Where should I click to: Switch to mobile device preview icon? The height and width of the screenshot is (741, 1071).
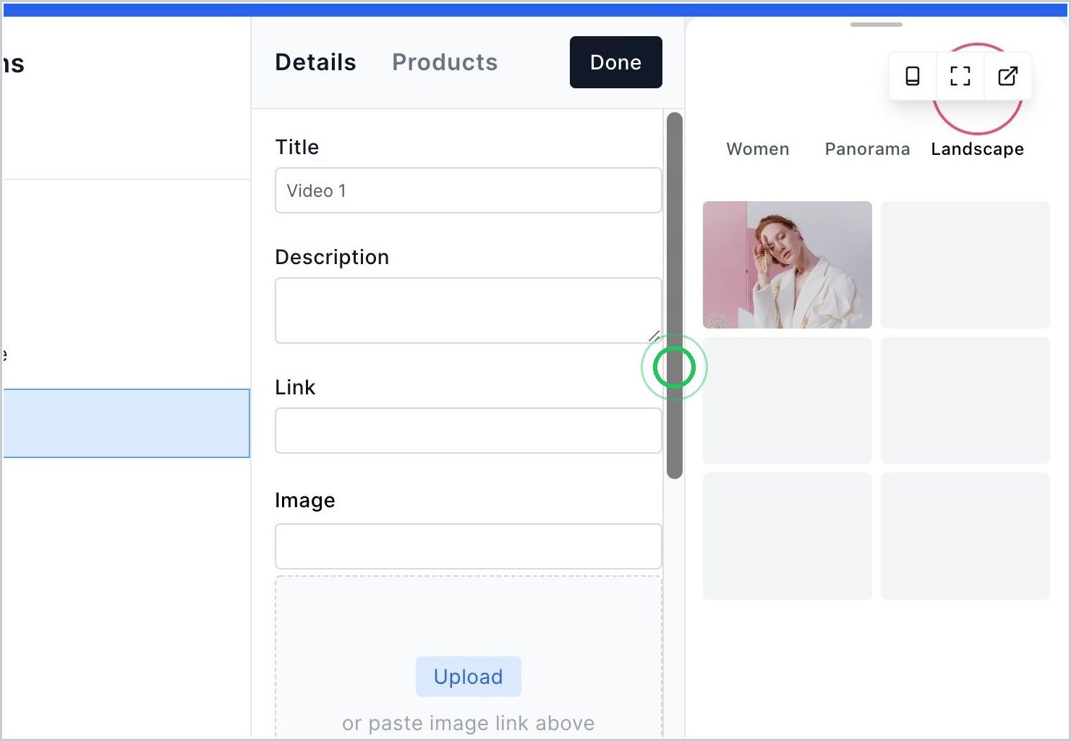913,76
